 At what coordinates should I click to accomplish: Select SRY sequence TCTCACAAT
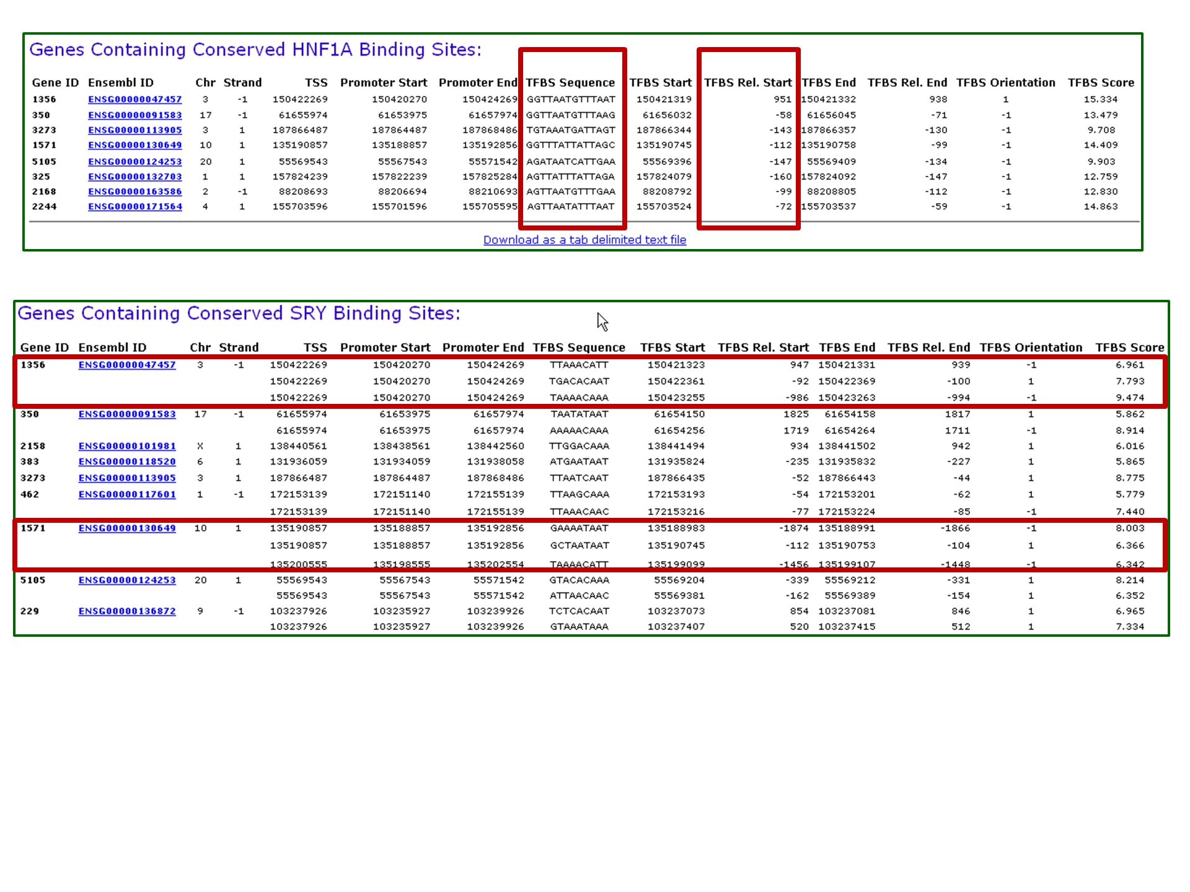[x=579, y=611]
